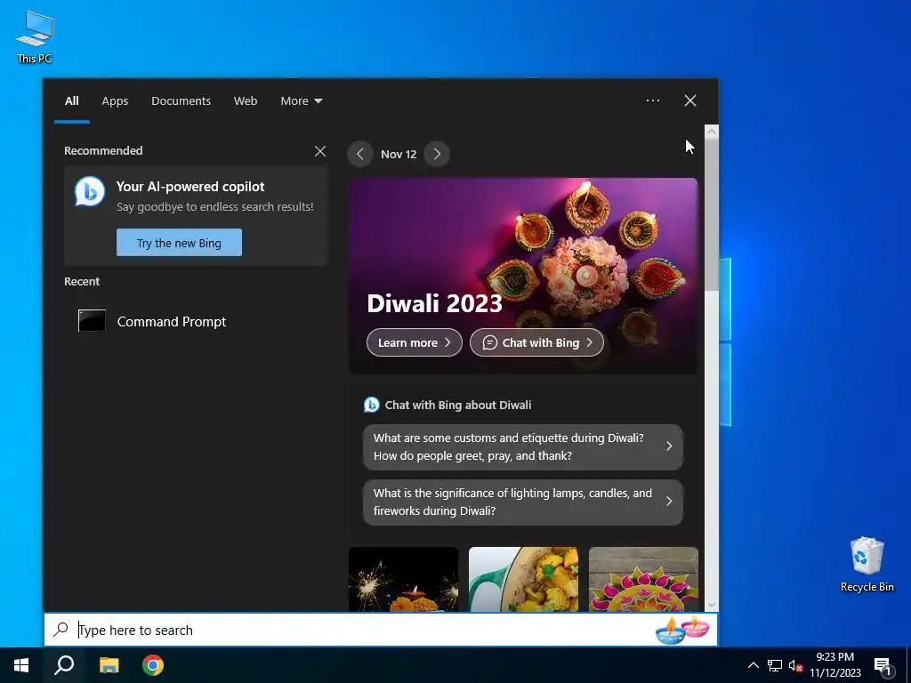
Task: Open the sparklers and diya thumbnail
Action: pyautogui.click(x=403, y=579)
